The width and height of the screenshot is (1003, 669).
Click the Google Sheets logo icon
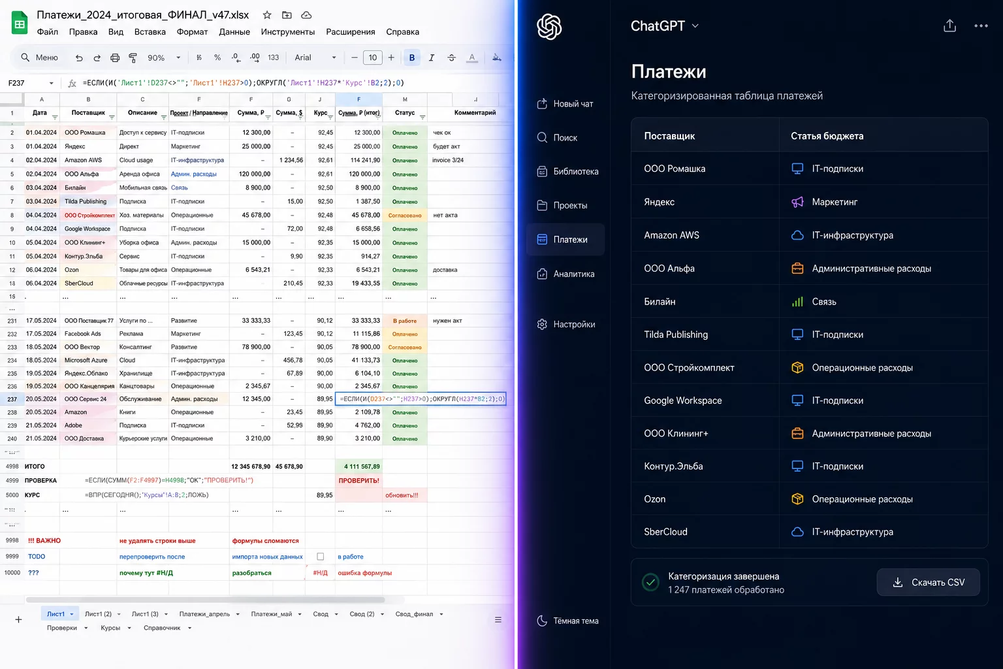click(x=20, y=24)
